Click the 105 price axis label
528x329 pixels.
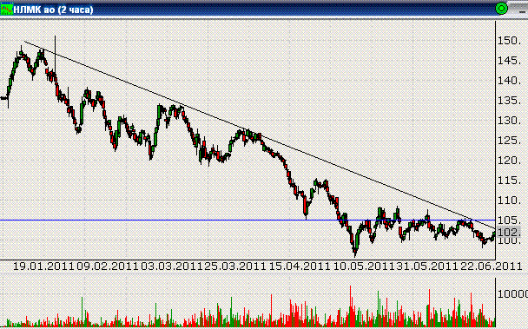click(x=509, y=220)
